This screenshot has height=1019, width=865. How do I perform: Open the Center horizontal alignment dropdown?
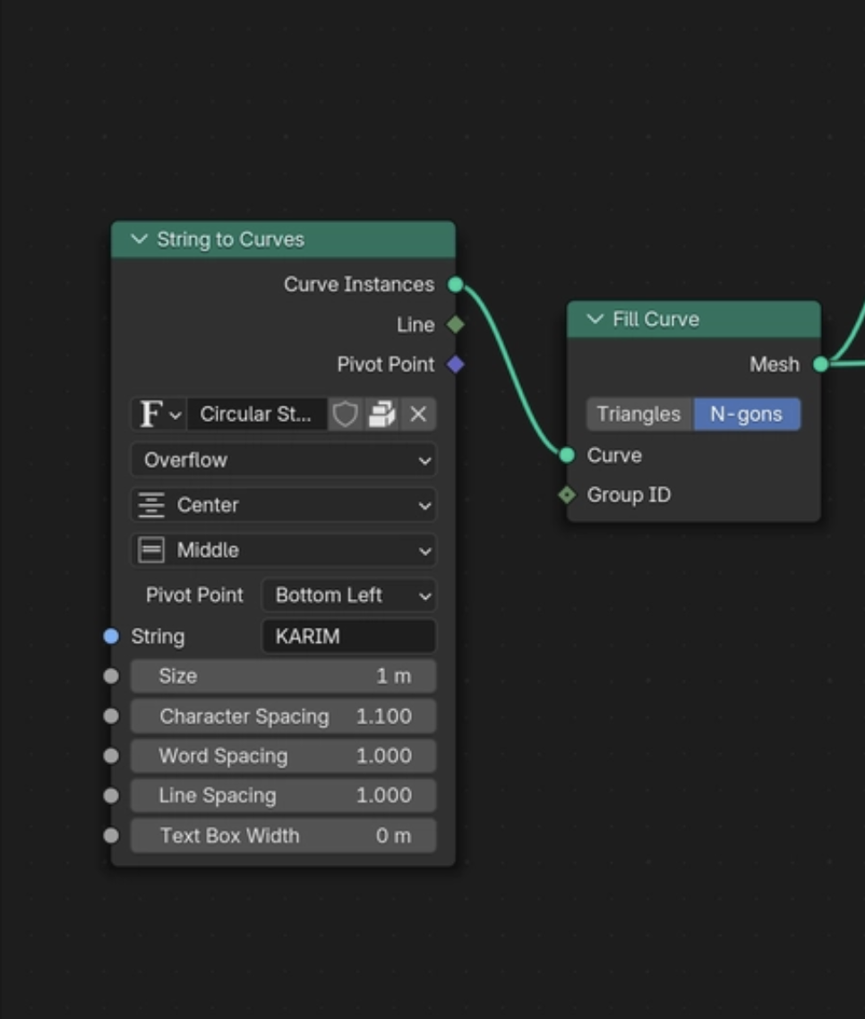[283, 505]
